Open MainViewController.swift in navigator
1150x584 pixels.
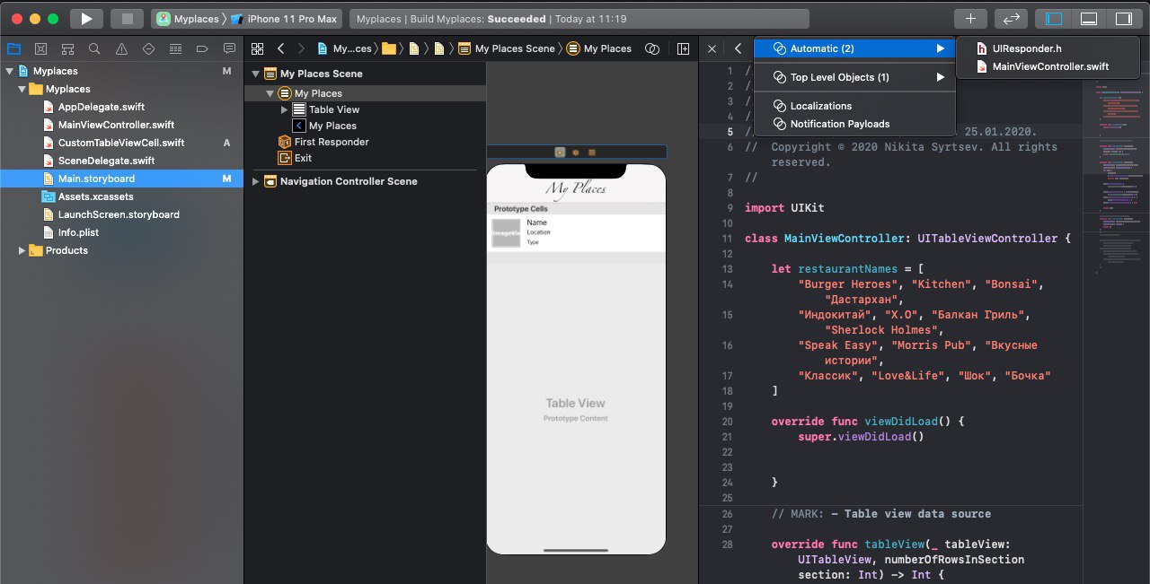point(116,125)
